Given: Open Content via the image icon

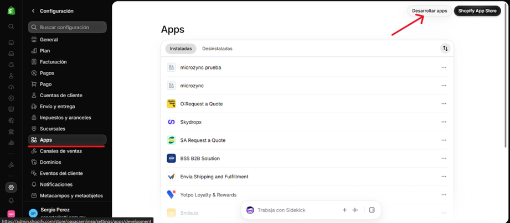Looking at the screenshot, I should coord(12,109).
